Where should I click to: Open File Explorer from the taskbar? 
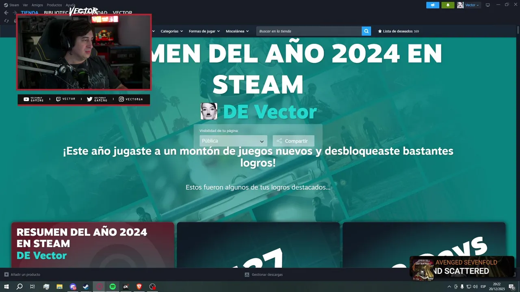click(x=59, y=287)
